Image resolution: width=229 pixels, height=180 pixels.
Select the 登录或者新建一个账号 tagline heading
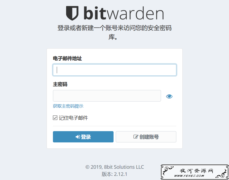tap(115, 33)
